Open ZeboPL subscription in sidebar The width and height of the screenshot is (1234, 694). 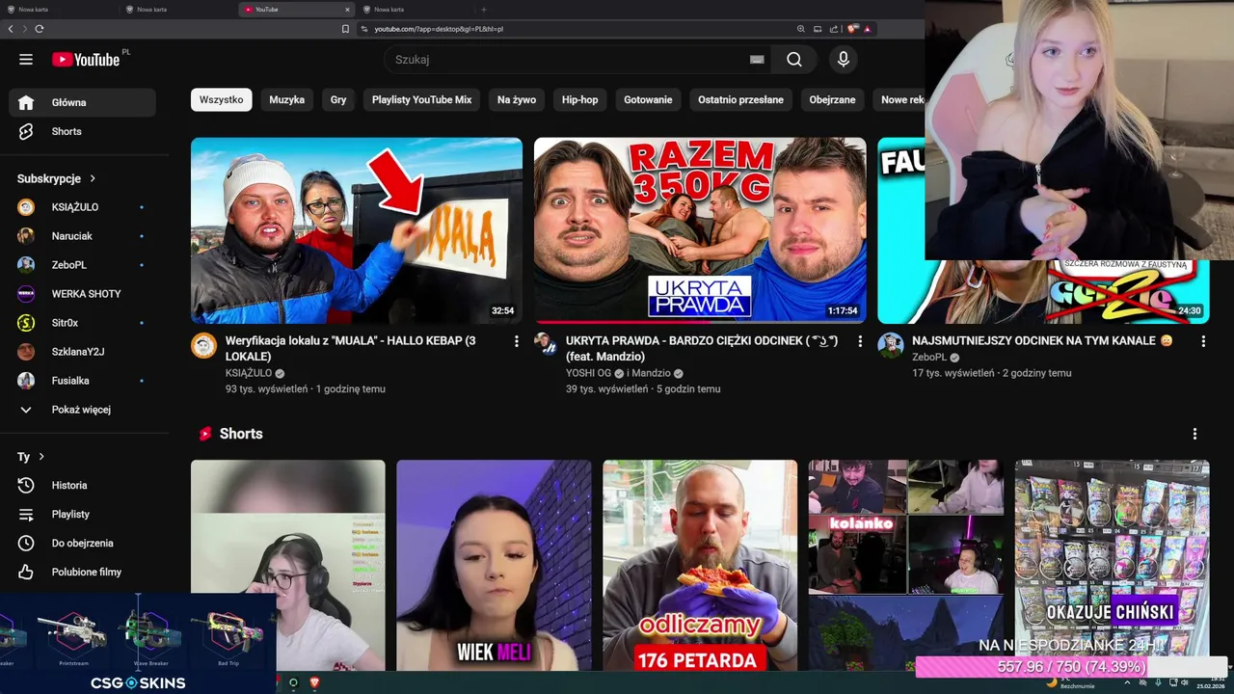[82, 265]
